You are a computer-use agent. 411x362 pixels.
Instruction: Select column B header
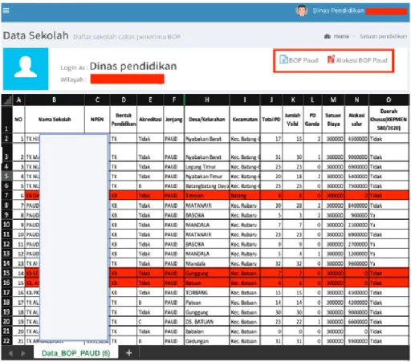[55, 100]
